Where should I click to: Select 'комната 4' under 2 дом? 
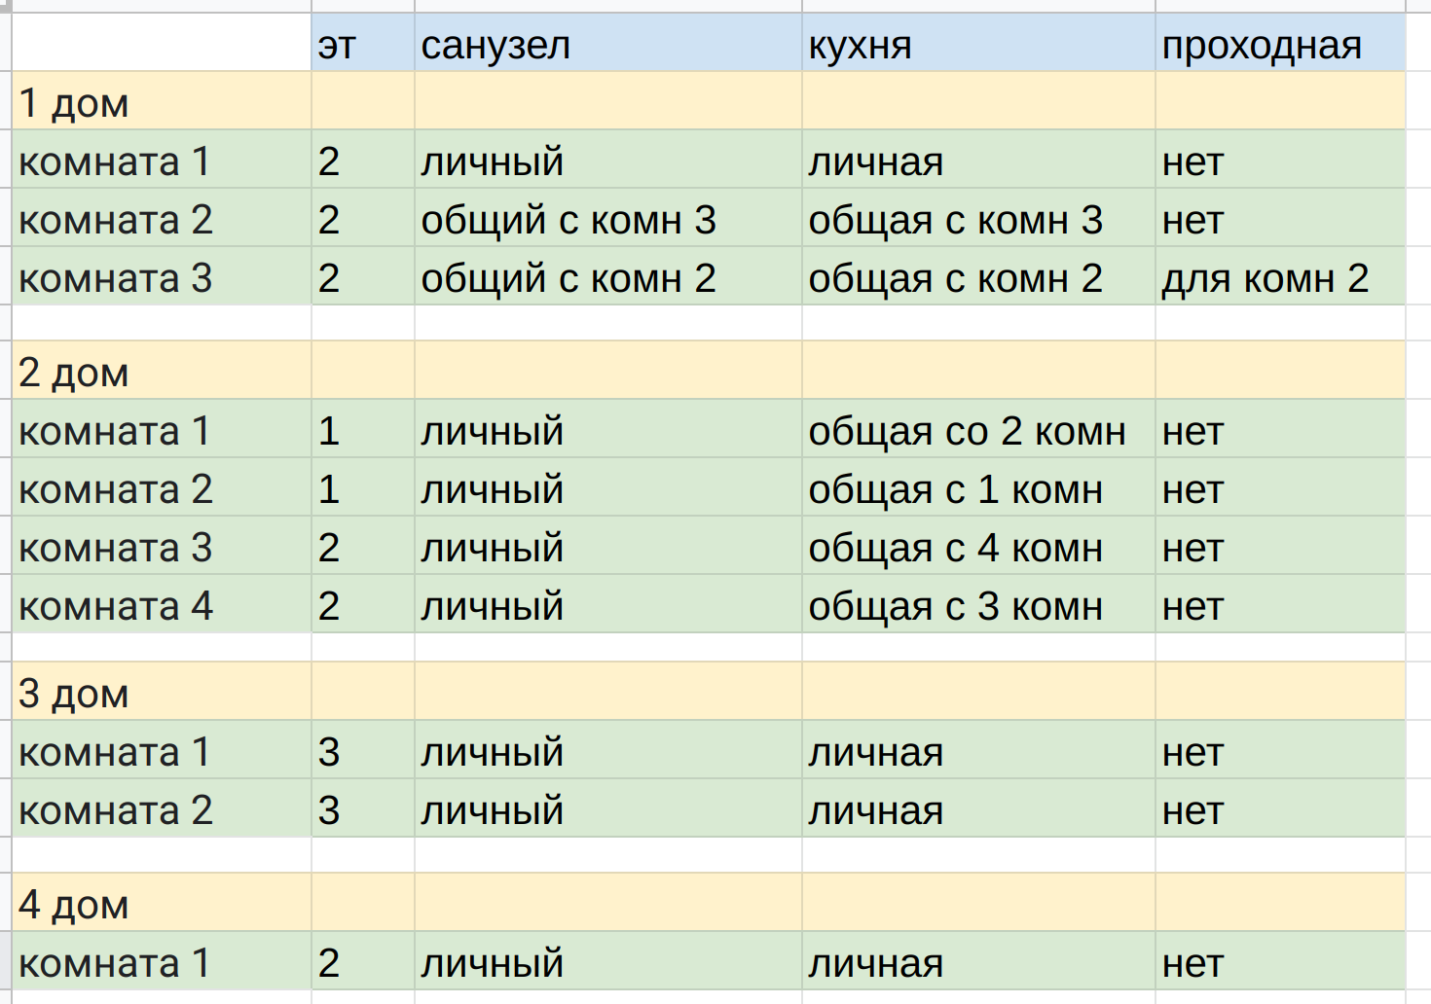tap(162, 604)
